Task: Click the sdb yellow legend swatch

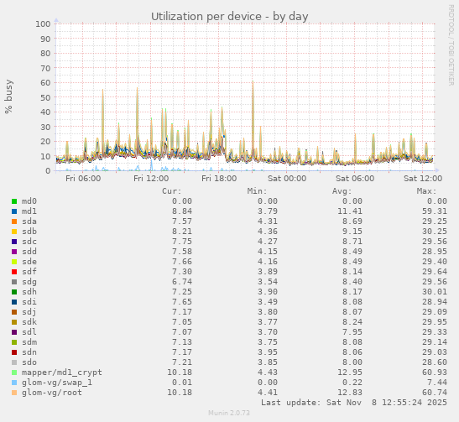Action: 14,232
